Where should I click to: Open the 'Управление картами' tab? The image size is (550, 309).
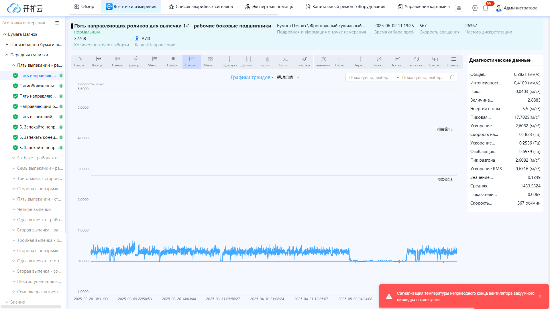coord(424,7)
